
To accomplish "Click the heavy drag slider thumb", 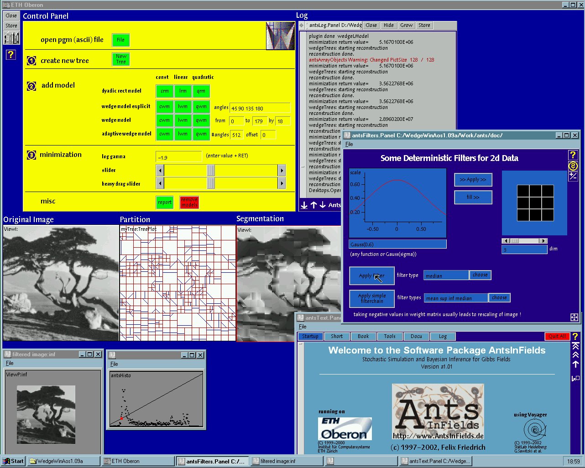I will (x=210, y=183).
